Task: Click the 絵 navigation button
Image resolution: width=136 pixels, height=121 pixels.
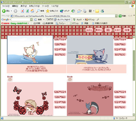Action: click(108, 30)
